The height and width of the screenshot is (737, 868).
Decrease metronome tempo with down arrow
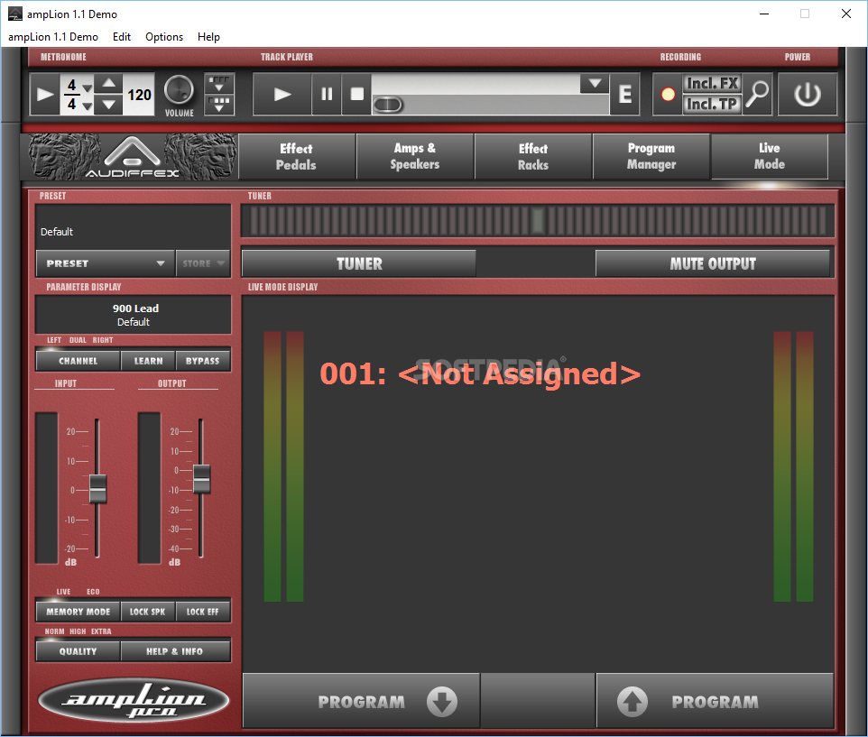(108, 105)
